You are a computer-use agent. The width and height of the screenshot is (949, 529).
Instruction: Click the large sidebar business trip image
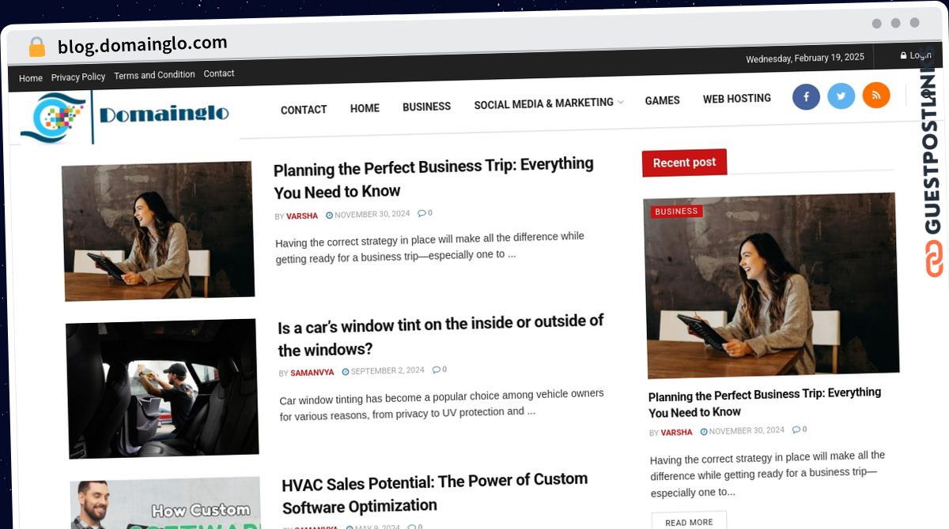[x=771, y=286]
